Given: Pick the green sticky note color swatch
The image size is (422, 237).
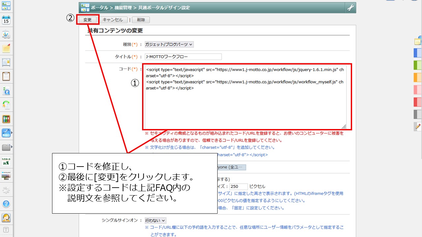Looking at the screenshot, I should pyautogui.click(x=417, y=65).
